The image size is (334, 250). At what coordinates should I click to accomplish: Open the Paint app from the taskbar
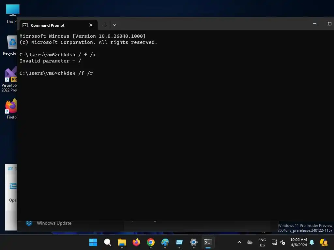pyautogui.click(x=165, y=242)
